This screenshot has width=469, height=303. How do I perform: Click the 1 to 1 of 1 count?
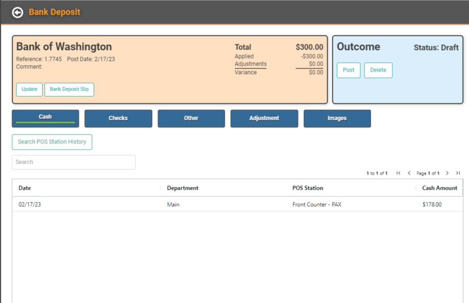(x=377, y=173)
